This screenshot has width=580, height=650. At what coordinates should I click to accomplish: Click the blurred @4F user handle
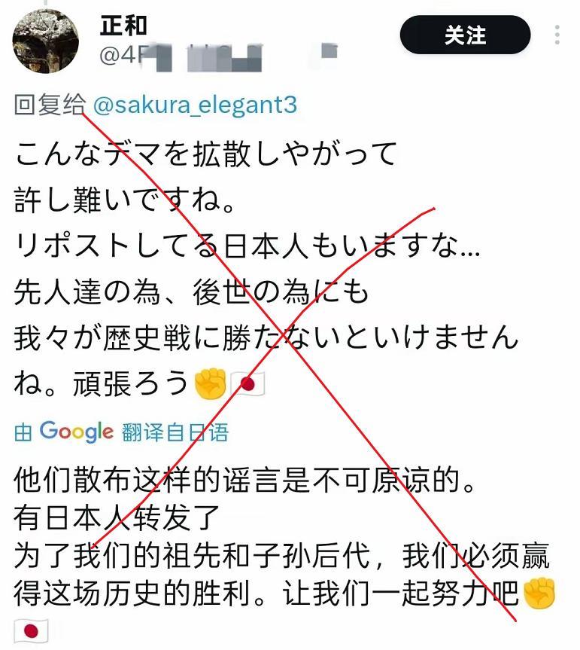pos(219,56)
